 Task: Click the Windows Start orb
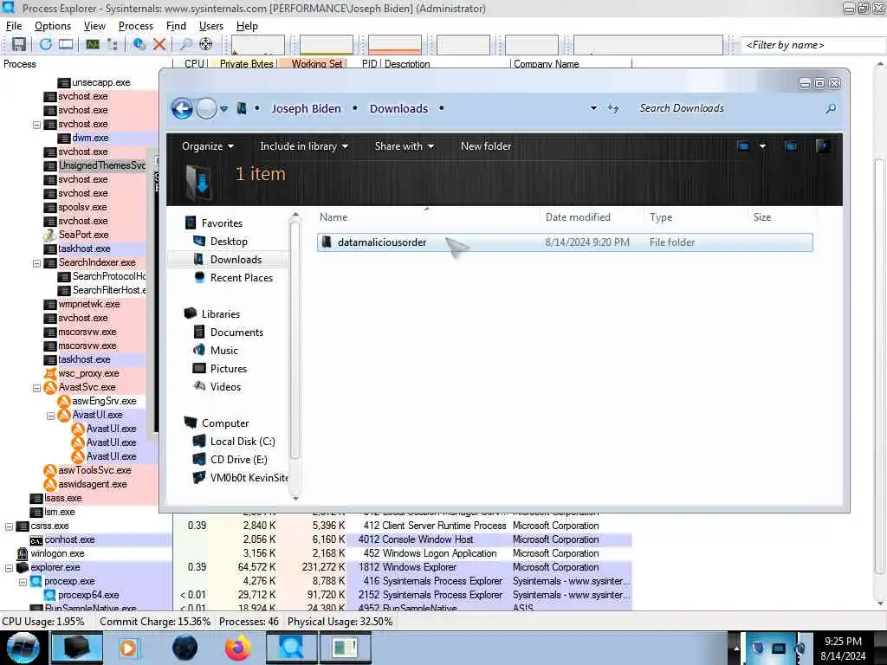(23, 648)
